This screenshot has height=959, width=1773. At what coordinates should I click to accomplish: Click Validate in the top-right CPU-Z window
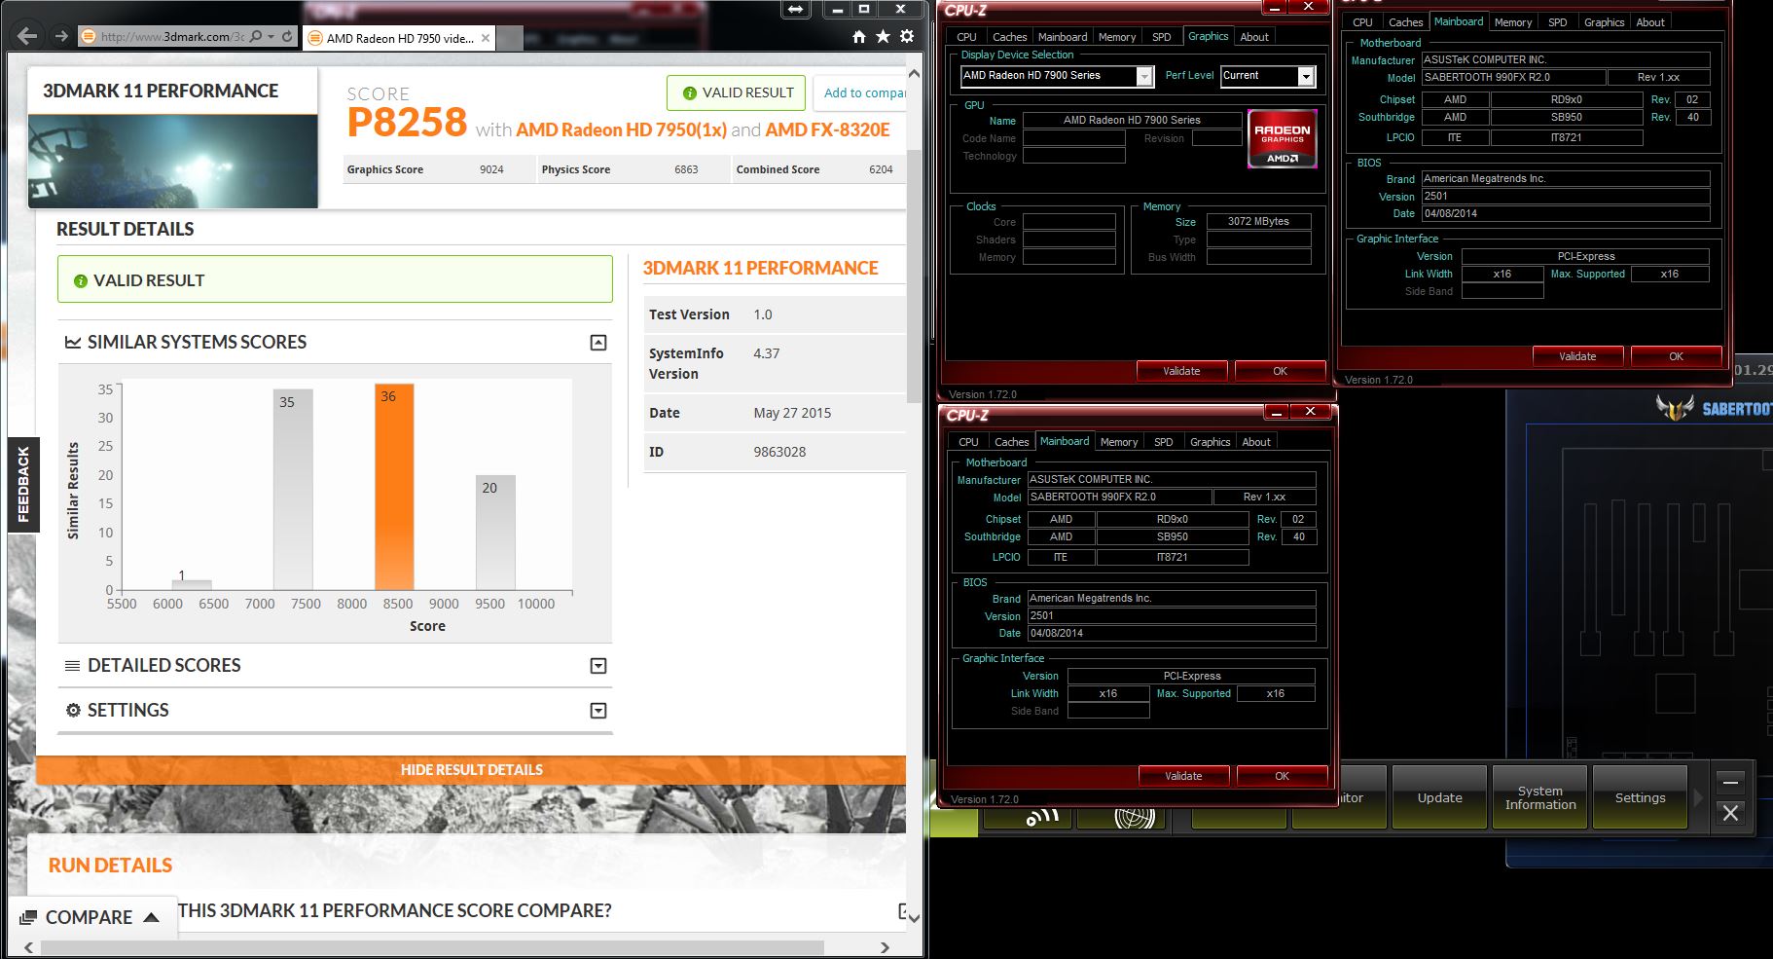(1577, 356)
